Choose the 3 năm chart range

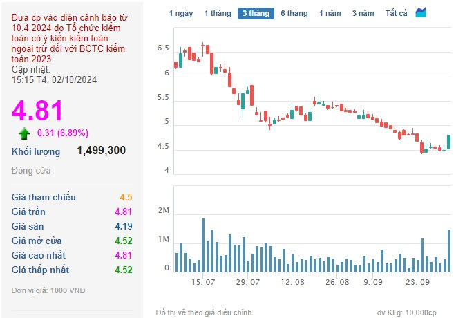tap(363, 13)
